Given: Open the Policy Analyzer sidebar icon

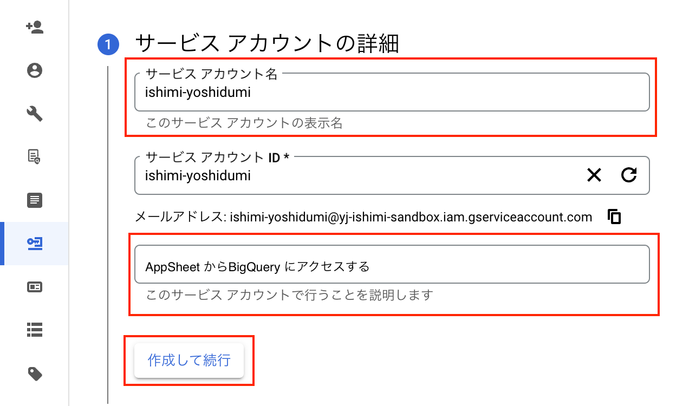Looking at the screenshot, I should tap(35, 157).
